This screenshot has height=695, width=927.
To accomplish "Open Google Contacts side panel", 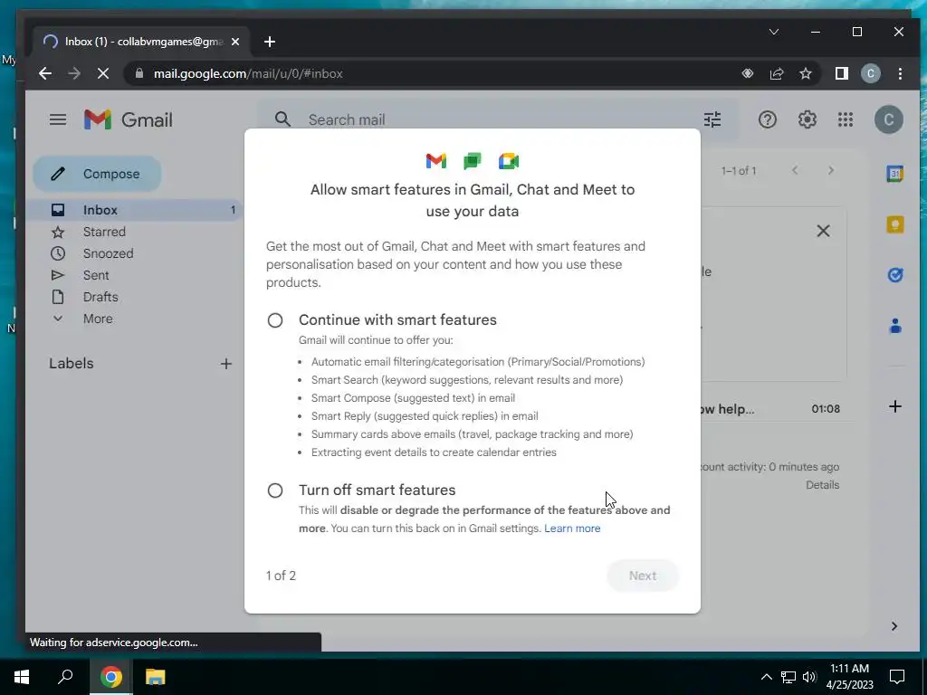I will 894,326.
